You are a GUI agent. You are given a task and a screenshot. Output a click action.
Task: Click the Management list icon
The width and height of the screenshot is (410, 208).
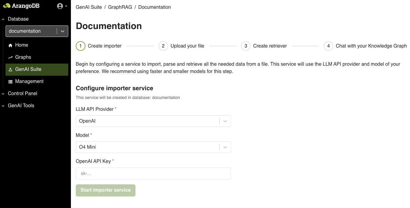(x=10, y=81)
